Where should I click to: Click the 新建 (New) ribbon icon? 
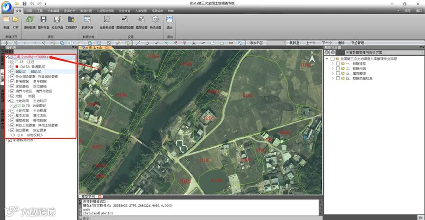[x=6, y=20]
